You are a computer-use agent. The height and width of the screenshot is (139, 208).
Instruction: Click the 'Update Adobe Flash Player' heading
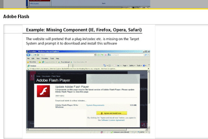click(x=72, y=87)
